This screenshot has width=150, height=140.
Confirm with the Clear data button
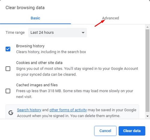tap(132, 131)
